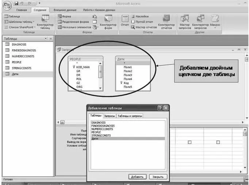Image resolution: width=249 pixels, height=185 pixels.
Task: Click the Save icon in quick access toolbar
Action: point(16,3)
